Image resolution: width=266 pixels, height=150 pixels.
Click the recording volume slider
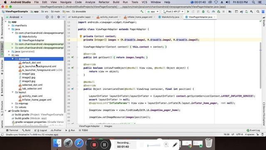[154, 145]
